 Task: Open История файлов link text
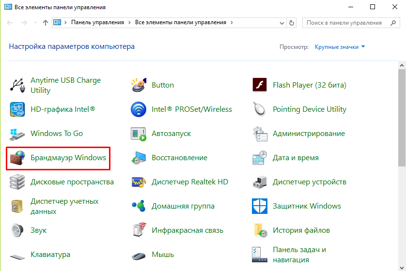point(301,230)
